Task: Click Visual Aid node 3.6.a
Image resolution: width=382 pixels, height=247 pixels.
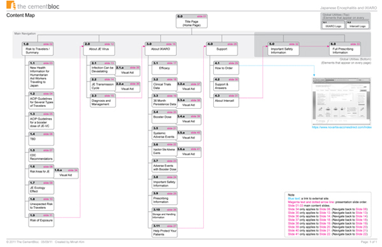Action: click(189, 153)
